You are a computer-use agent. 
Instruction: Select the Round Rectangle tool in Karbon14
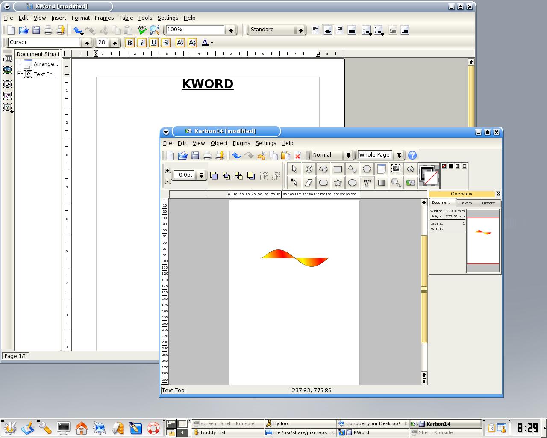click(x=323, y=183)
